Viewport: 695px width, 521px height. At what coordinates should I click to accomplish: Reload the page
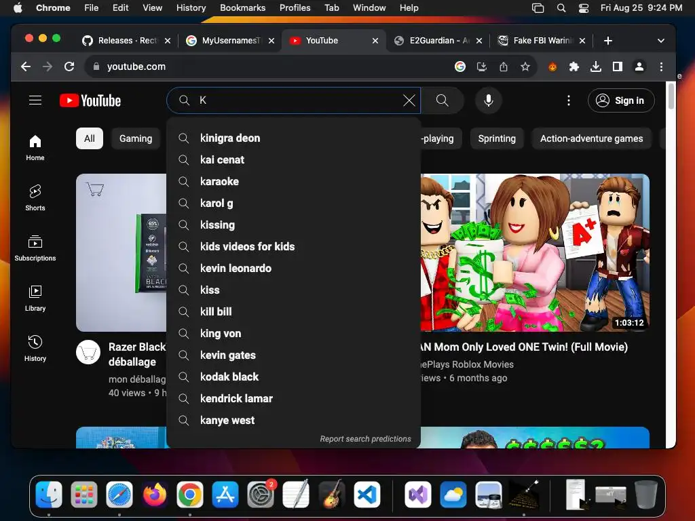pos(69,66)
